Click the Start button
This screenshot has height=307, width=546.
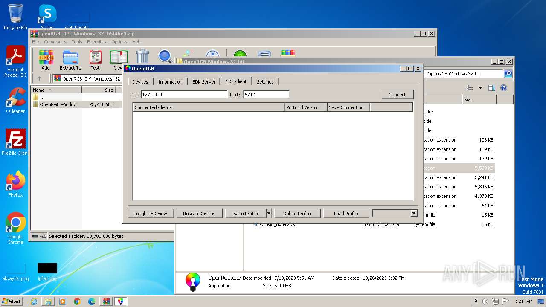12,301
